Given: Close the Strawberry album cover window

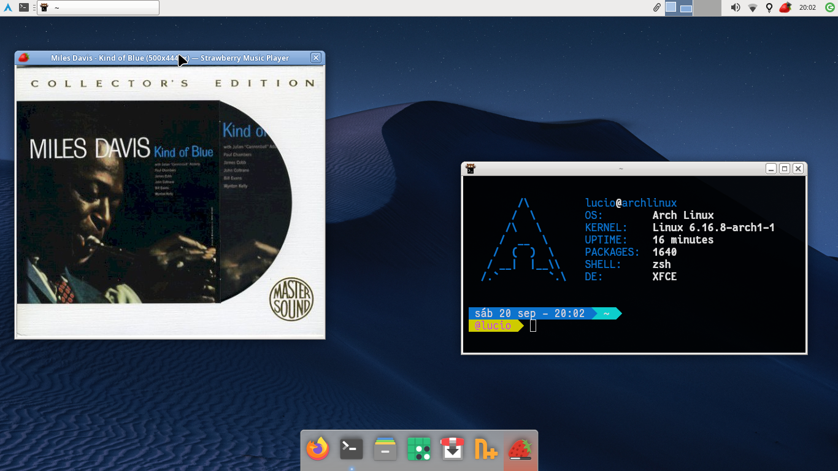Looking at the screenshot, I should (x=316, y=58).
